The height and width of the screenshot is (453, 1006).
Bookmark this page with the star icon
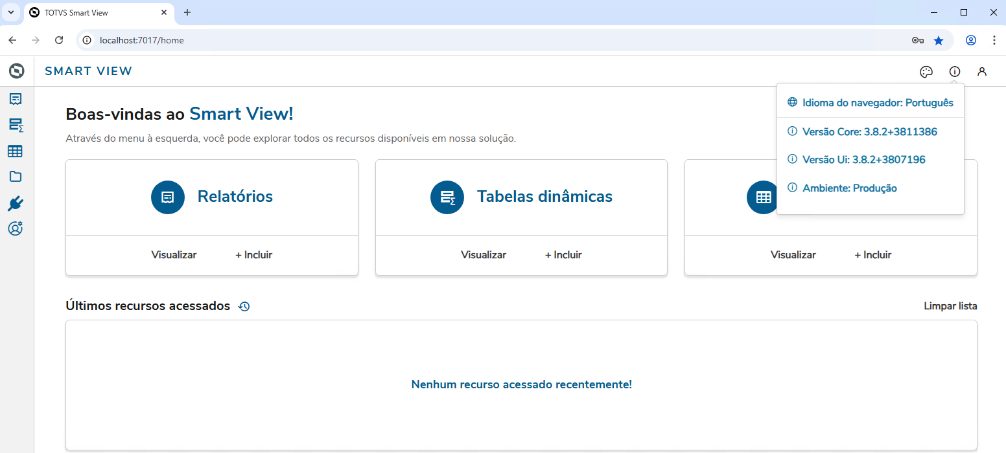click(939, 40)
